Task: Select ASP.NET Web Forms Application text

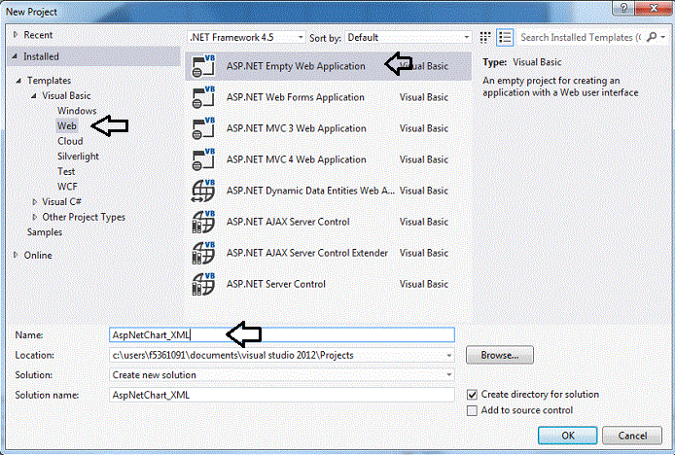Action: coord(296,97)
